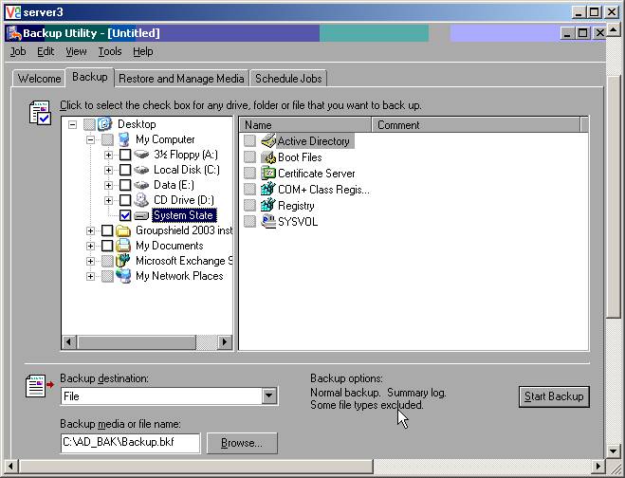The height and width of the screenshot is (478, 625).
Task: Open the Tools menu
Action: coord(110,51)
